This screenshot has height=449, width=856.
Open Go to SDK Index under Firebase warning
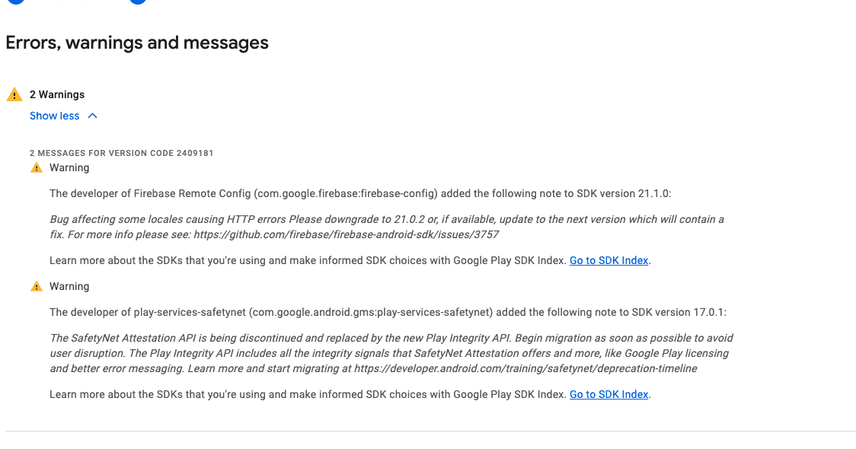pyautogui.click(x=608, y=260)
